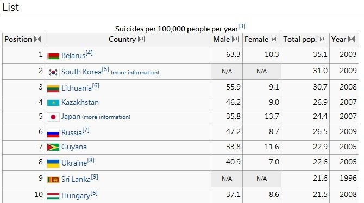The image size is (364, 203).
Task: Open Japan more information link
Action: click(x=106, y=117)
